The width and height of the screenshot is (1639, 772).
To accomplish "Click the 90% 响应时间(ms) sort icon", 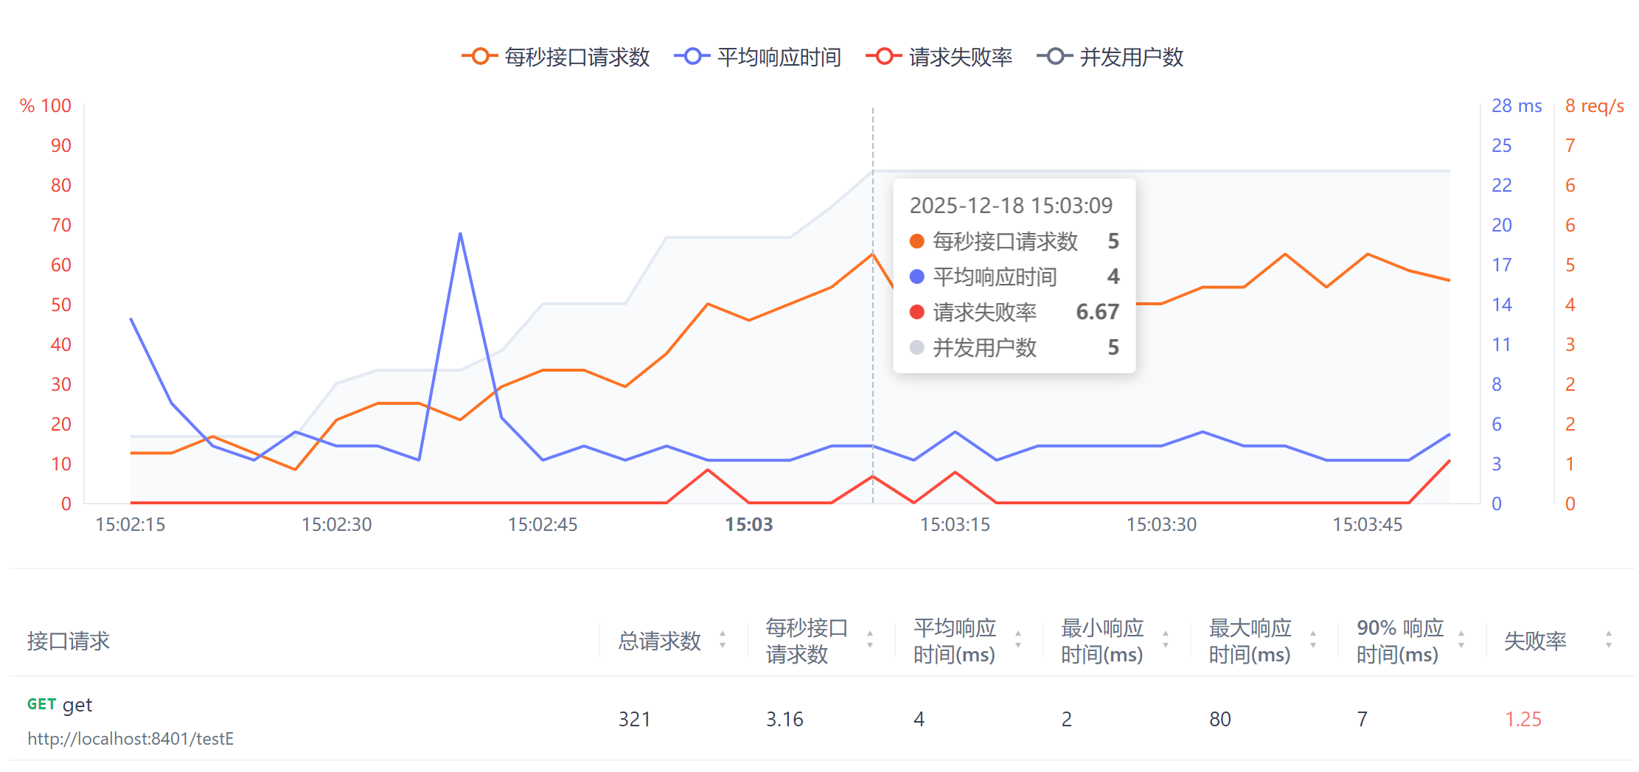I will pyautogui.click(x=1461, y=640).
